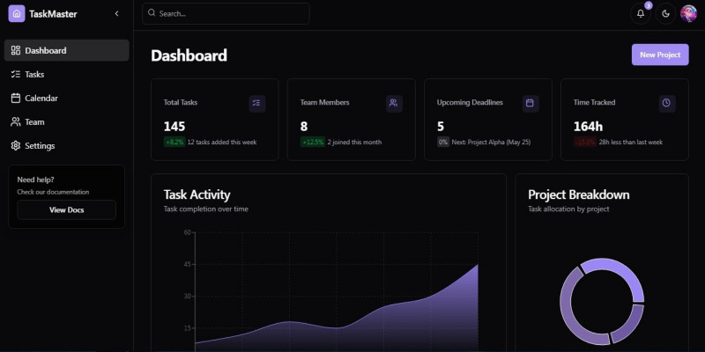
Task: Click the people icon on Team Members card
Action: point(393,103)
